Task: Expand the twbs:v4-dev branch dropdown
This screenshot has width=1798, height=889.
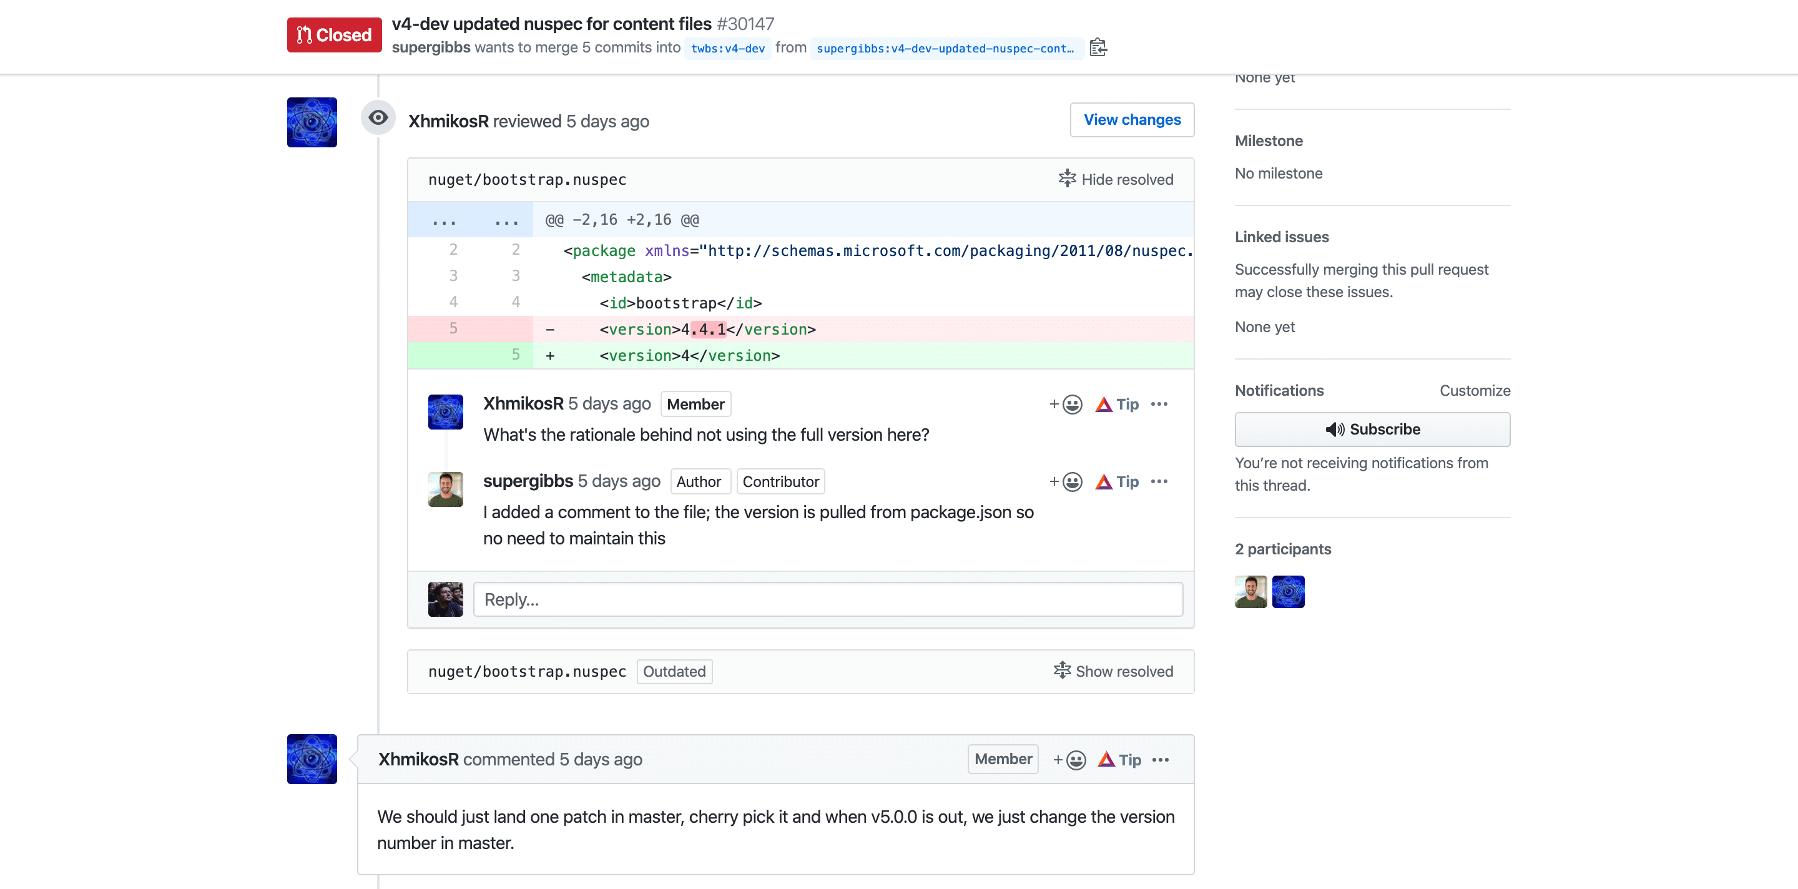Action: 727,48
